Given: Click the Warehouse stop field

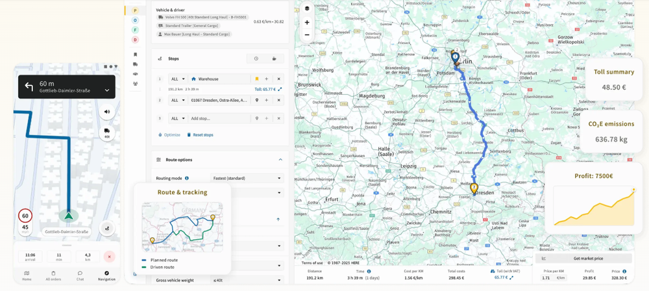Looking at the screenshot, I should [219, 79].
